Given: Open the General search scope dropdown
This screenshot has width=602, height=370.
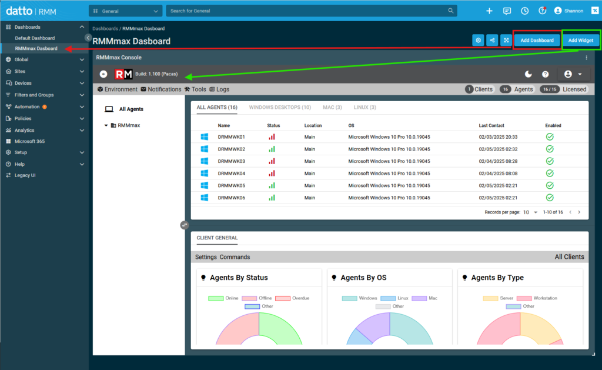Looking at the screenshot, I should [125, 10].
